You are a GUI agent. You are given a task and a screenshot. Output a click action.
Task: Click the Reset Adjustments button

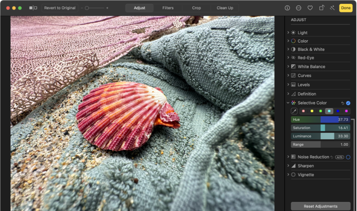[x=320, y=206]
